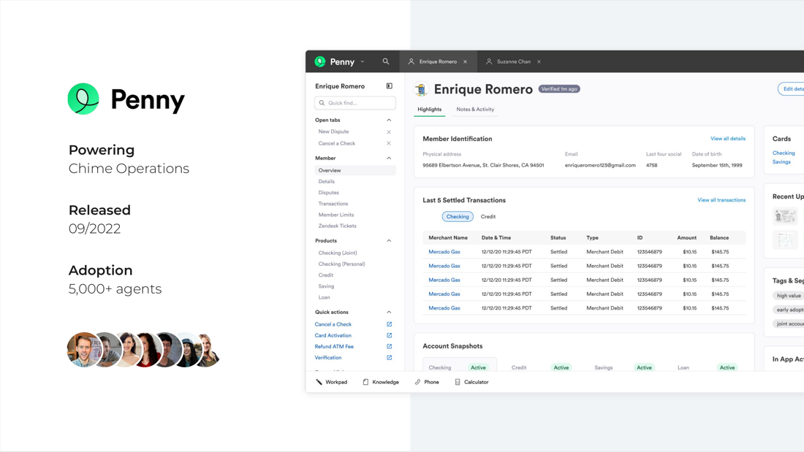Toggle the sidebar collapse icon beside Enrique Romero
The image size is (804, 452).
pos(388,85)
